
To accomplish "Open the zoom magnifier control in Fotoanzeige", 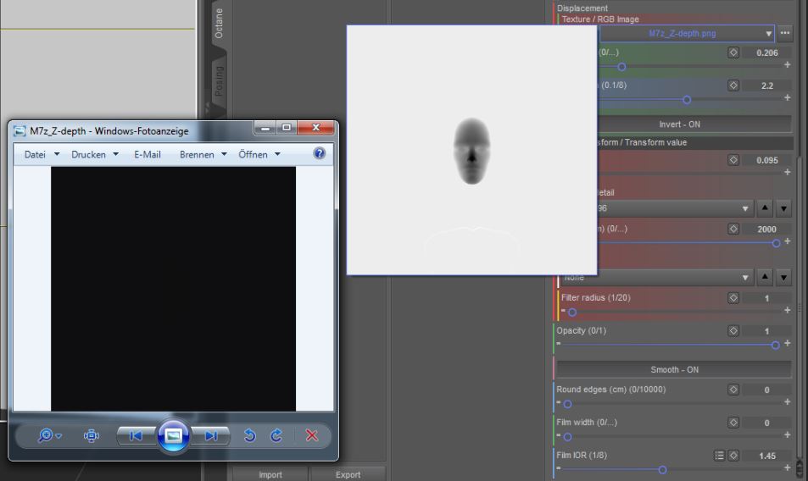I will point(45,436).
